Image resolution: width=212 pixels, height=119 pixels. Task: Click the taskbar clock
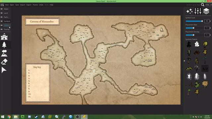click(207, 117)
